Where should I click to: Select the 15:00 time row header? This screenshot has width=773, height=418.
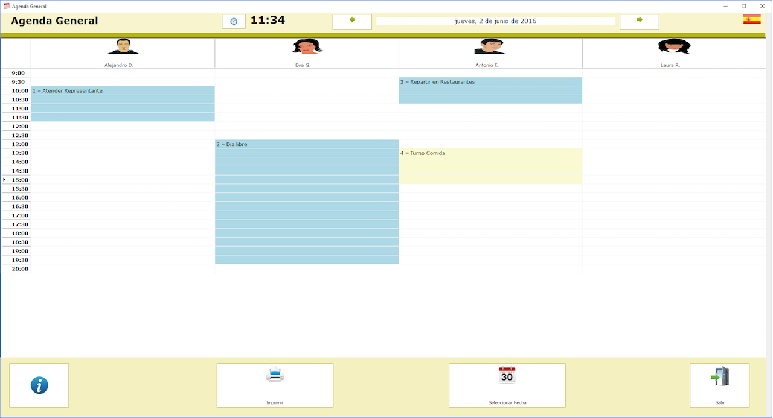point(20,180)
